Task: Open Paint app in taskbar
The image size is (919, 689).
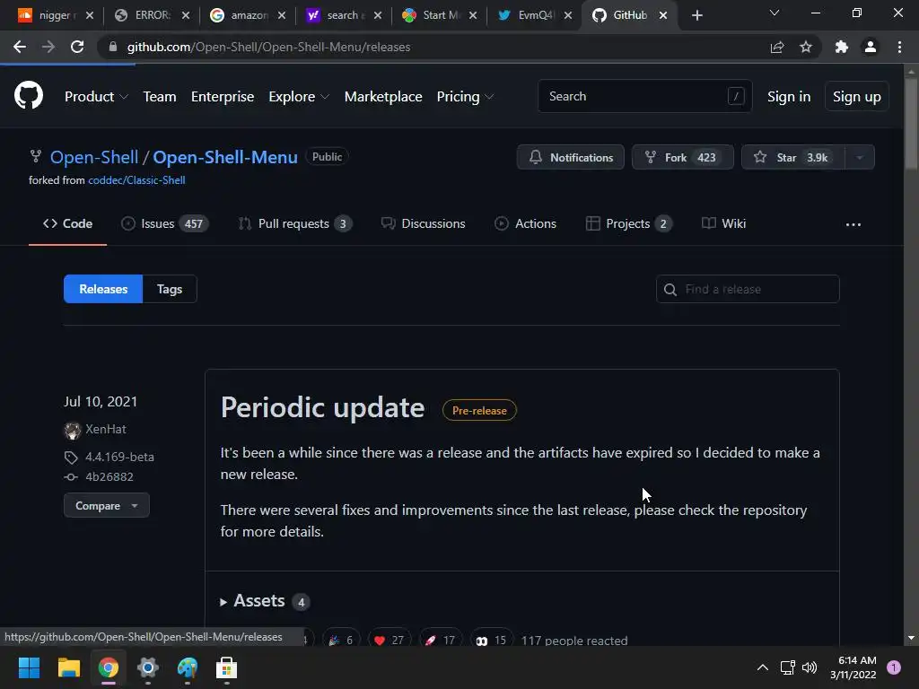Action: [188, 667]
